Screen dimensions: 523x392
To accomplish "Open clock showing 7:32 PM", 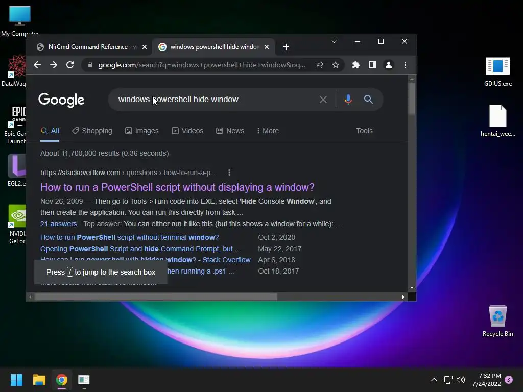I will pos(487,380).
